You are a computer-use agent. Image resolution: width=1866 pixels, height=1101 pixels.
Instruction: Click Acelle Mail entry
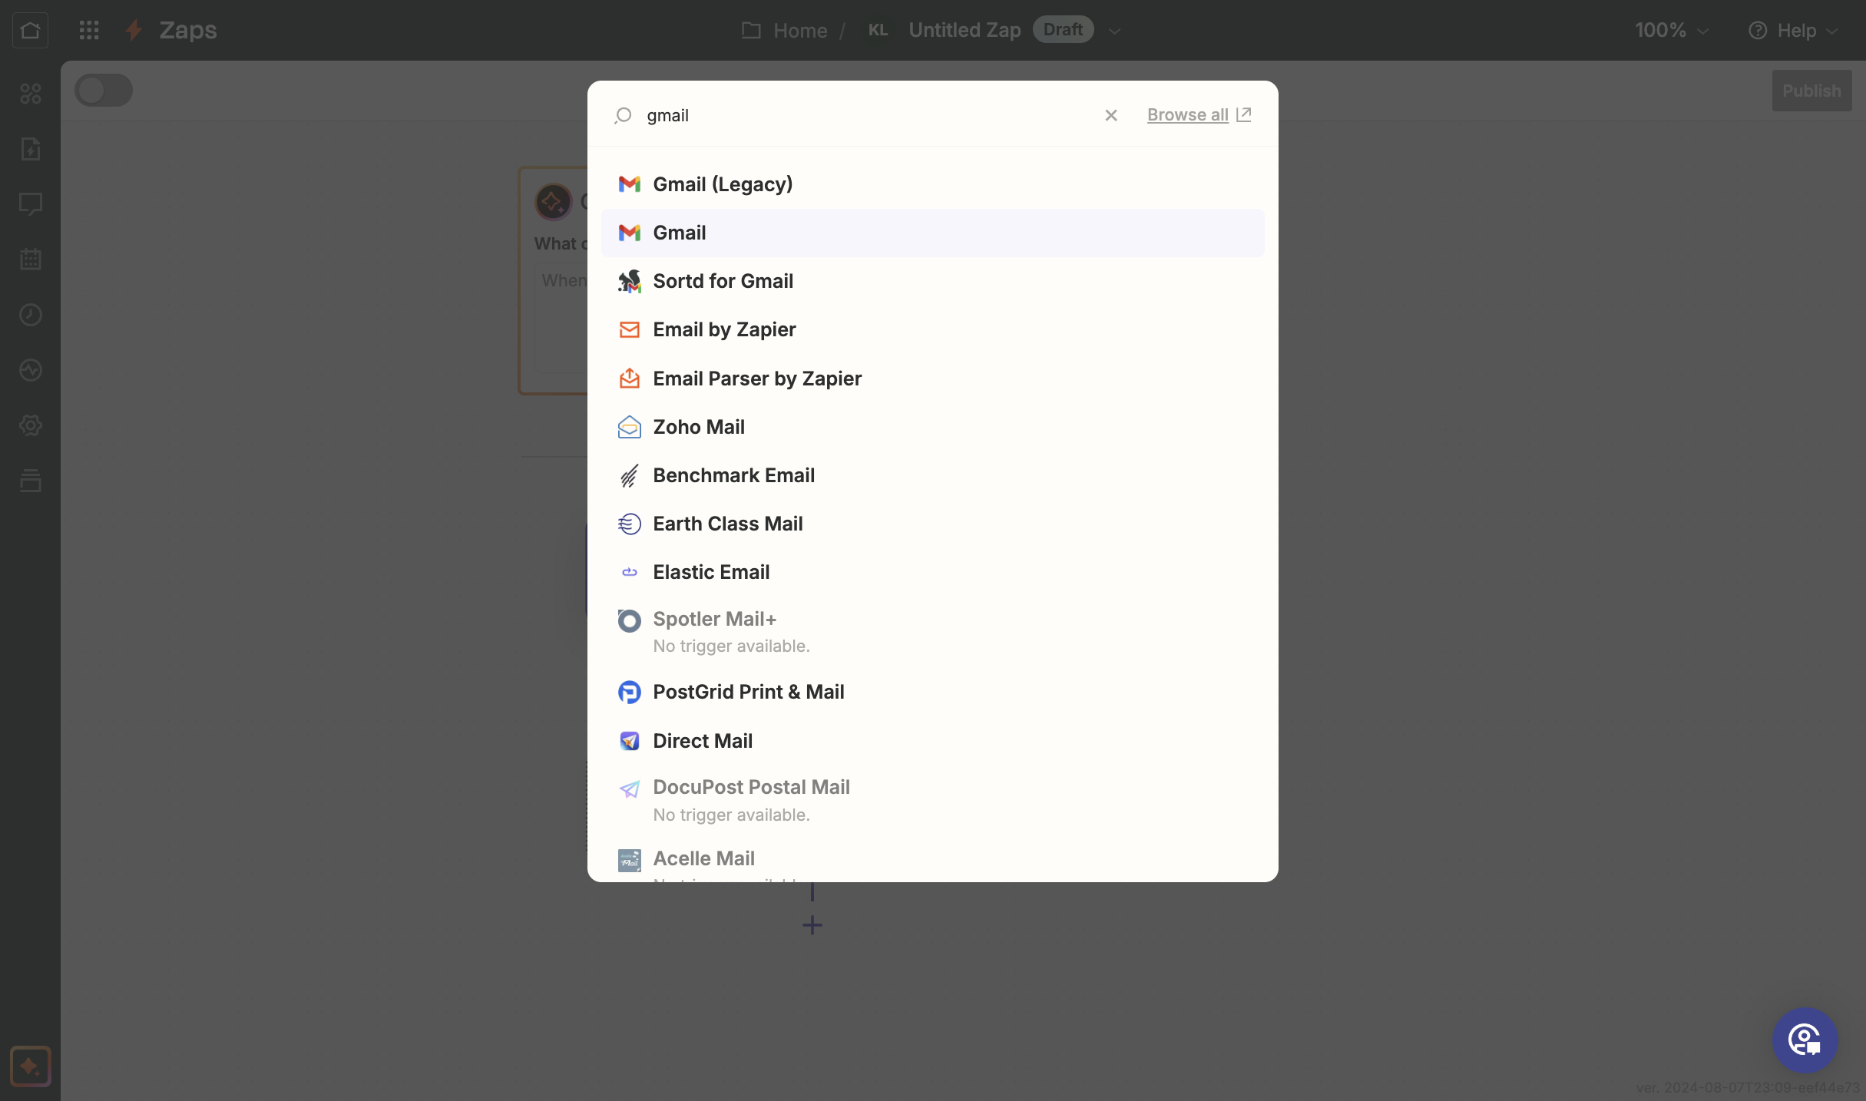932,859
